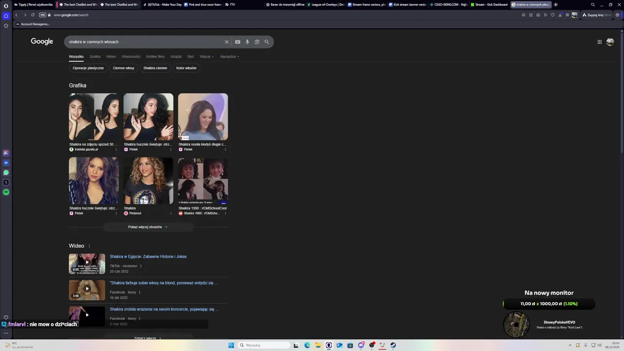Start voice search via microphone icon

[x=247, y=42]
